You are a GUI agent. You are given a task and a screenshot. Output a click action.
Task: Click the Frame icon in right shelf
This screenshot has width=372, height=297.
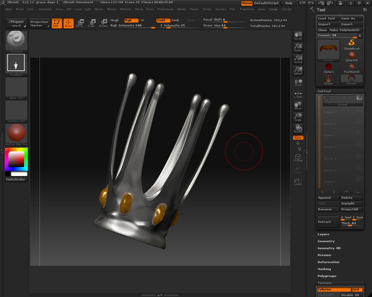(x=298, y=158)
